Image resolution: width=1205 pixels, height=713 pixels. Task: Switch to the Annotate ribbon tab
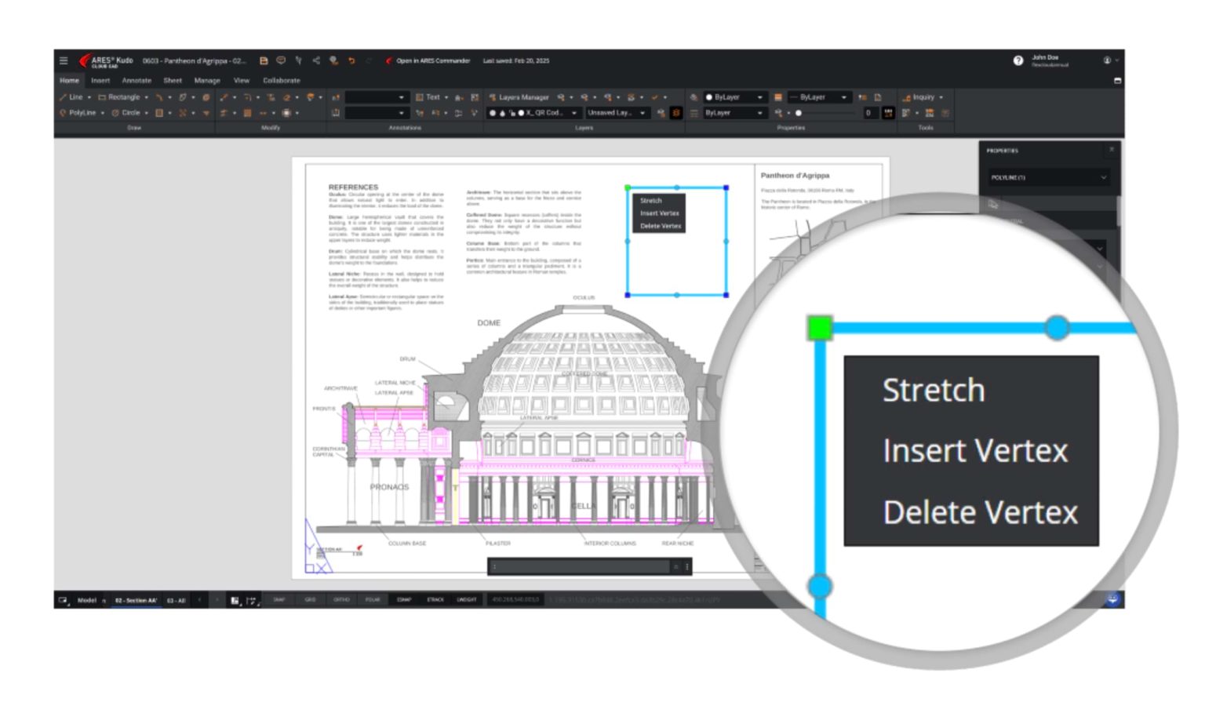click(x=136, y=80)
